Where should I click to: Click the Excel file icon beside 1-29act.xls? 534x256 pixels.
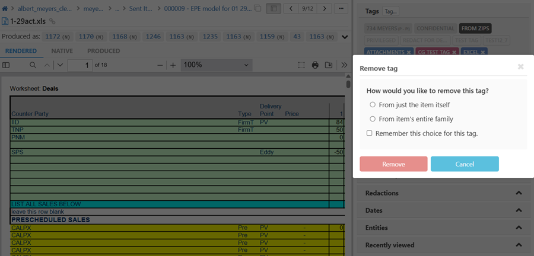click(5, 21)
